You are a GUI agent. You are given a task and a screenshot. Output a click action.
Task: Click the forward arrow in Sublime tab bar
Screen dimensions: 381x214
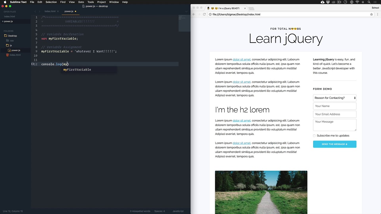(39, 11)
